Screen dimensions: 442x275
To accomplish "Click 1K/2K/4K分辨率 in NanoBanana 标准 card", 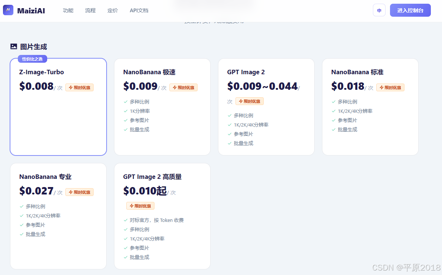I will click(x=355, y=111).
